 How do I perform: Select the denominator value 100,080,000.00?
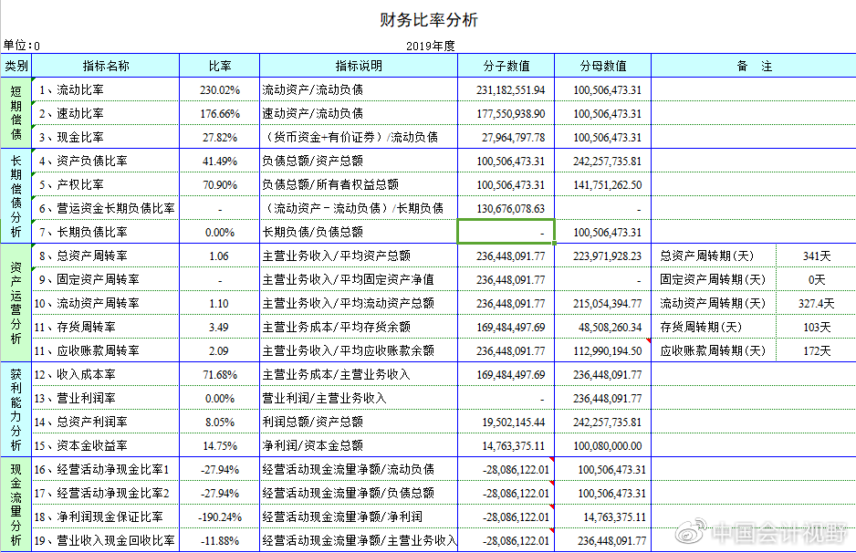(x=607, y=446)
